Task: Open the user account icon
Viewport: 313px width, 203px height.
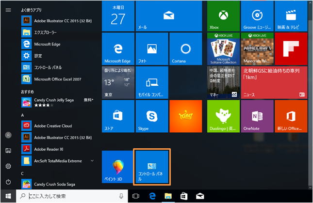Action: pyautogui.click(x=8, y=135)
